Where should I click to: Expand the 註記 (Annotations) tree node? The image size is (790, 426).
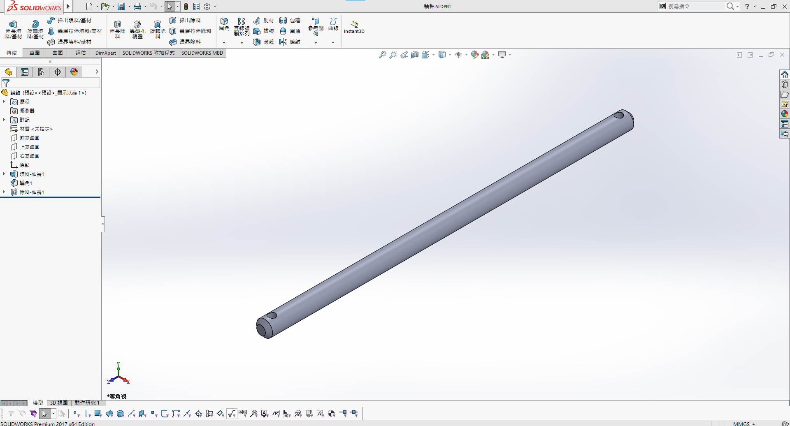pyautogui.click(x=4, y=120)
